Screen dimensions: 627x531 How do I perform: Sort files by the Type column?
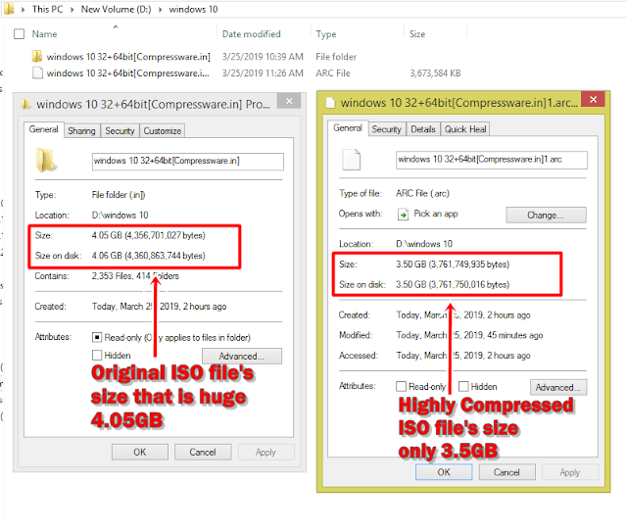326,34
